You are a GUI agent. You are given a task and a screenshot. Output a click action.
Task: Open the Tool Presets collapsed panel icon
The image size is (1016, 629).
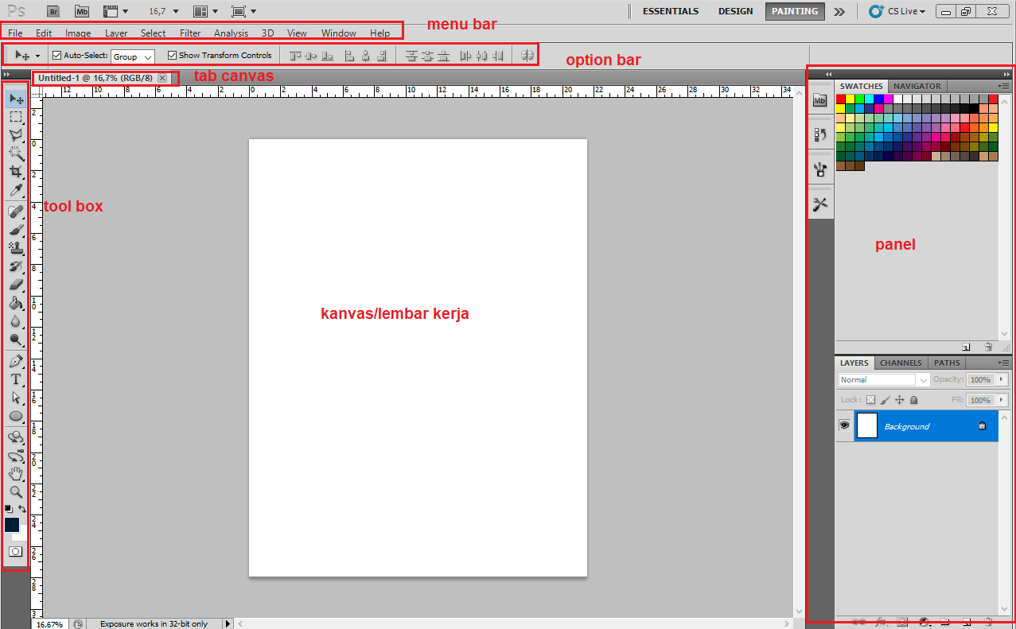point(820,205)
